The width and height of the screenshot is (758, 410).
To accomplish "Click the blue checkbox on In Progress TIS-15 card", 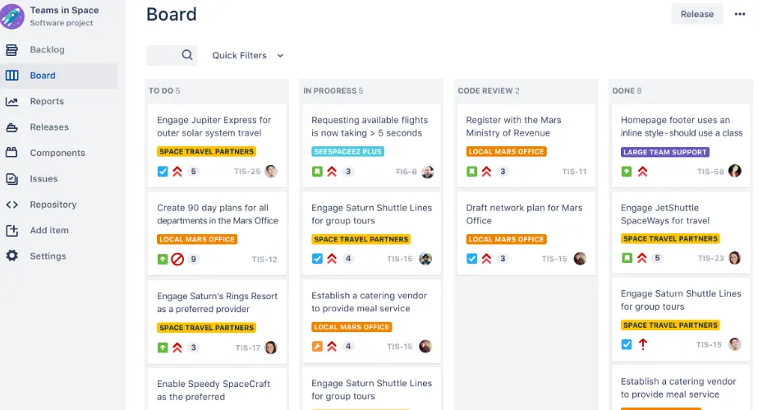I will [x=317, y=259].
